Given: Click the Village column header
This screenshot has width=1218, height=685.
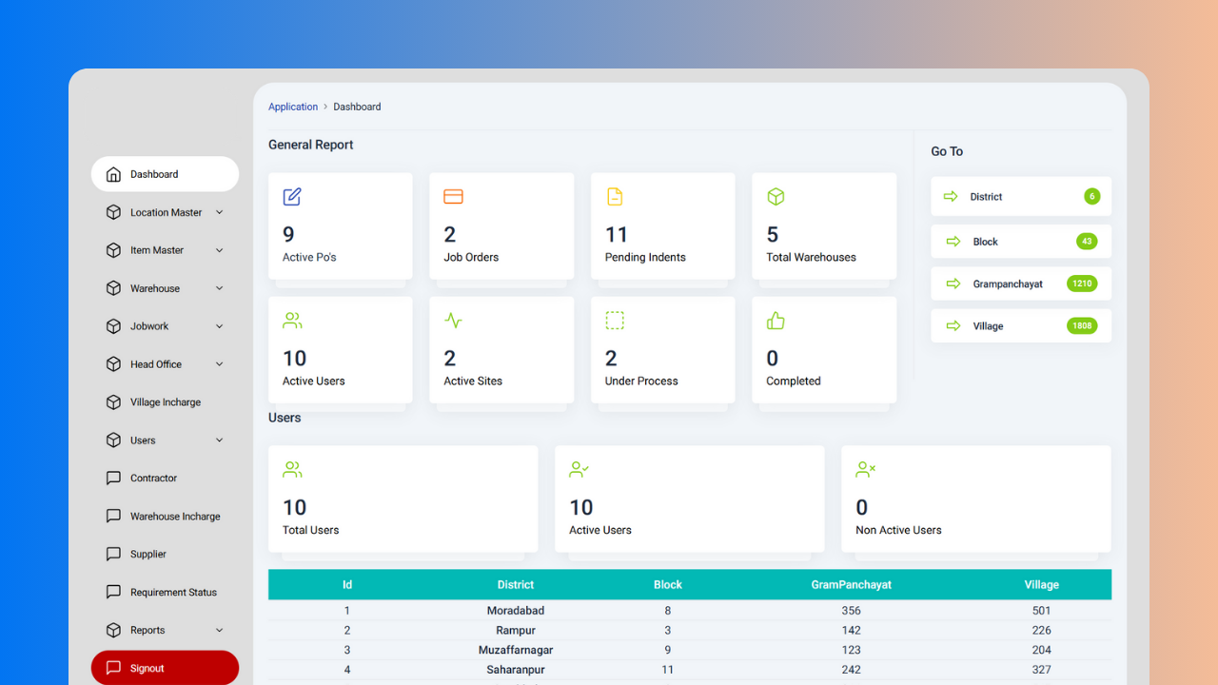Looking at the screenshot, I should coord(1042,585).
